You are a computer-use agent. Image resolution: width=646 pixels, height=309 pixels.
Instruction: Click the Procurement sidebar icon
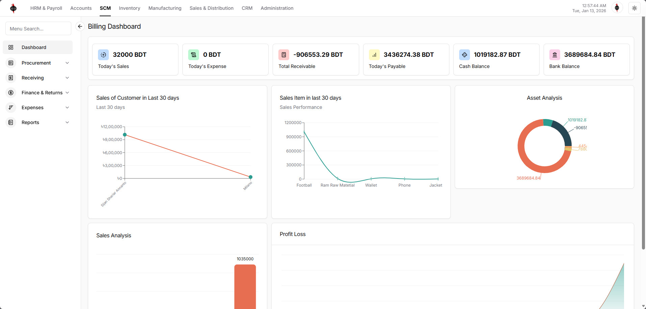pyautogui.click(x=11, y=63)
